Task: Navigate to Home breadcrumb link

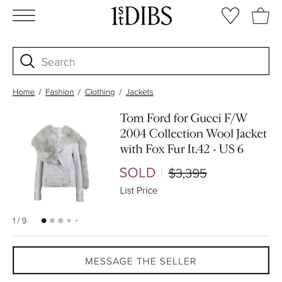Action: 24,92
